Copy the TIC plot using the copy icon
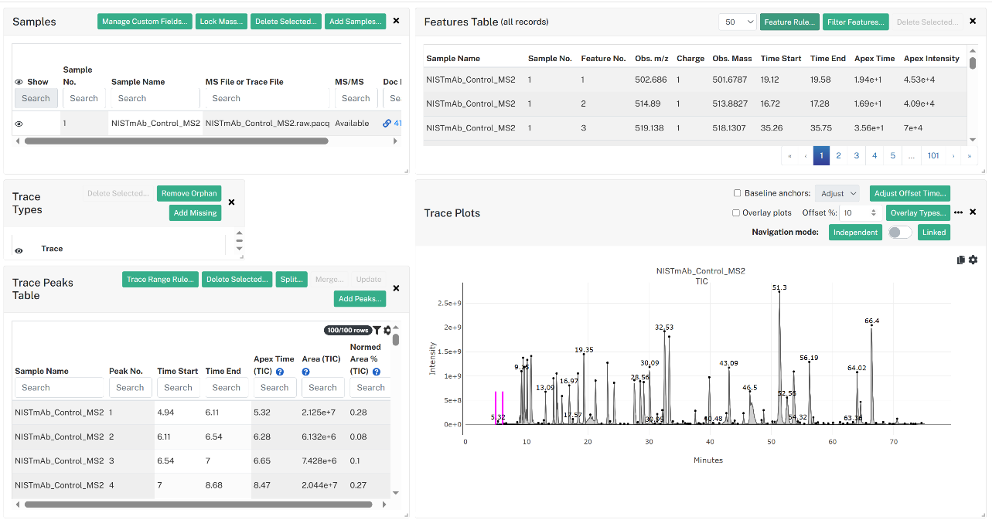 click(x=961, y=260)
